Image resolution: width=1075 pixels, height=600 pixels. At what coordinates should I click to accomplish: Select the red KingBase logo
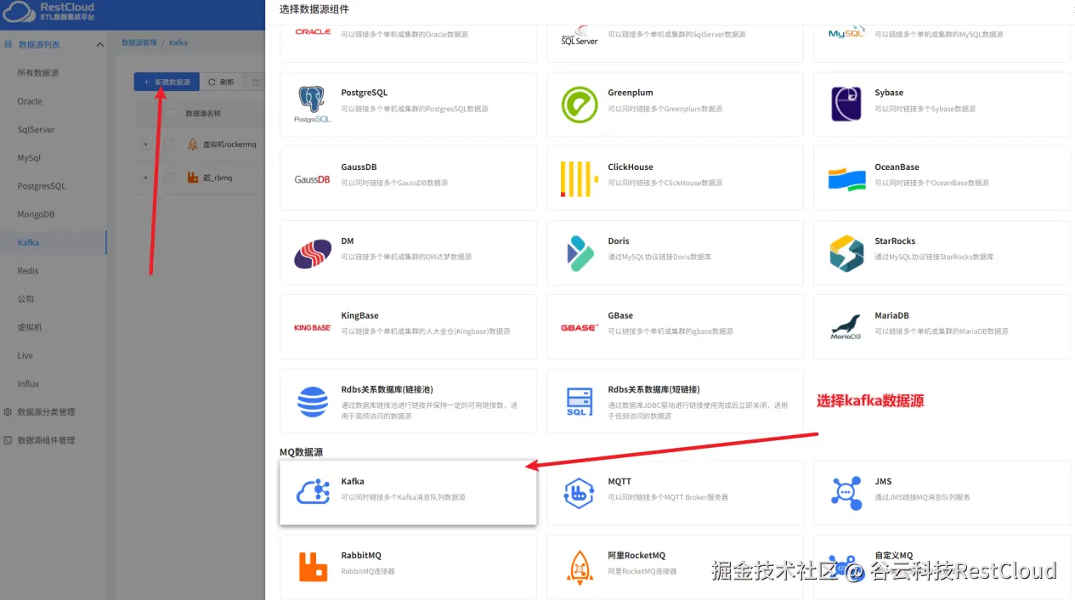(x=313, y=327)
